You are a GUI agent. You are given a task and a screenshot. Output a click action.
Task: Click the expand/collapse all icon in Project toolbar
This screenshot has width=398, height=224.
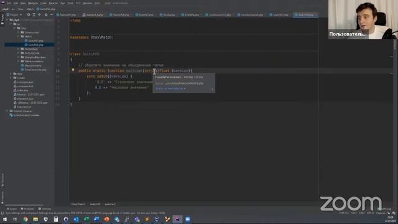34,15
